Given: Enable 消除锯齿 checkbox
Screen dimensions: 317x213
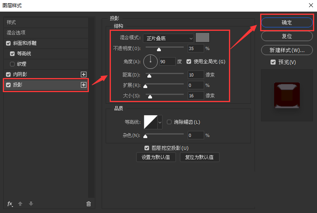Looking at the screenshot, I should tap(169, 122).
